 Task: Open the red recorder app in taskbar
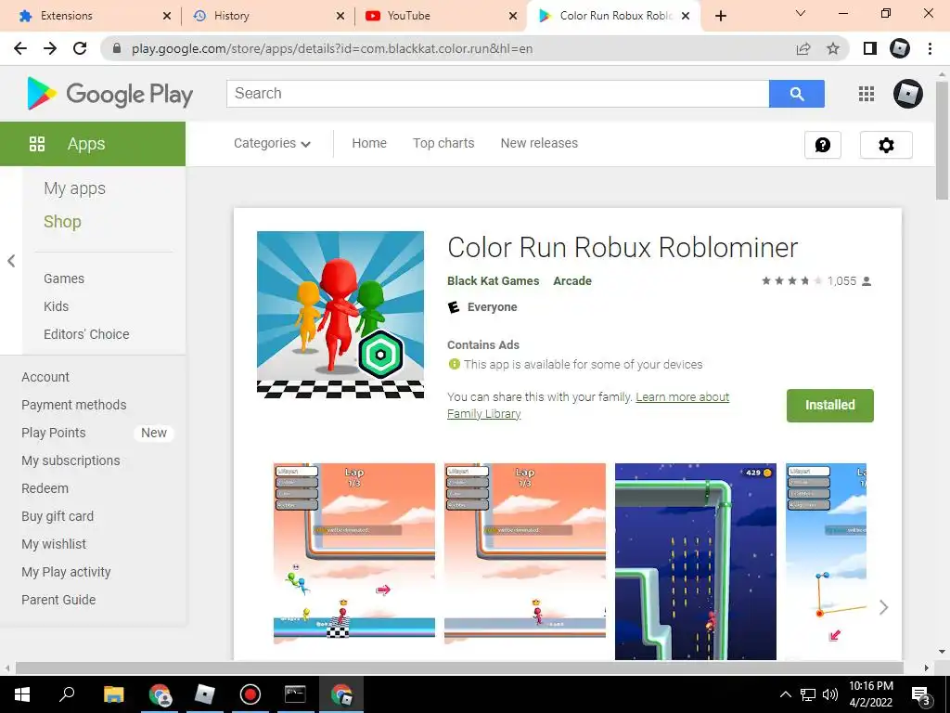point(250,694)
